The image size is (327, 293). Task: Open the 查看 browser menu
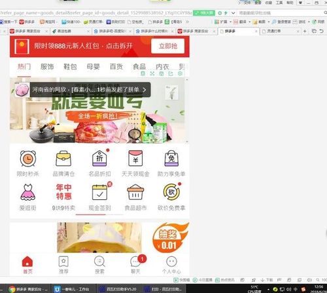(258, 3)
